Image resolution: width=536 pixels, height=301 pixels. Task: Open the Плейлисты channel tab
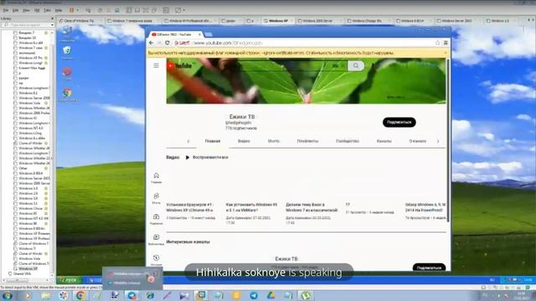pos(307,141)
